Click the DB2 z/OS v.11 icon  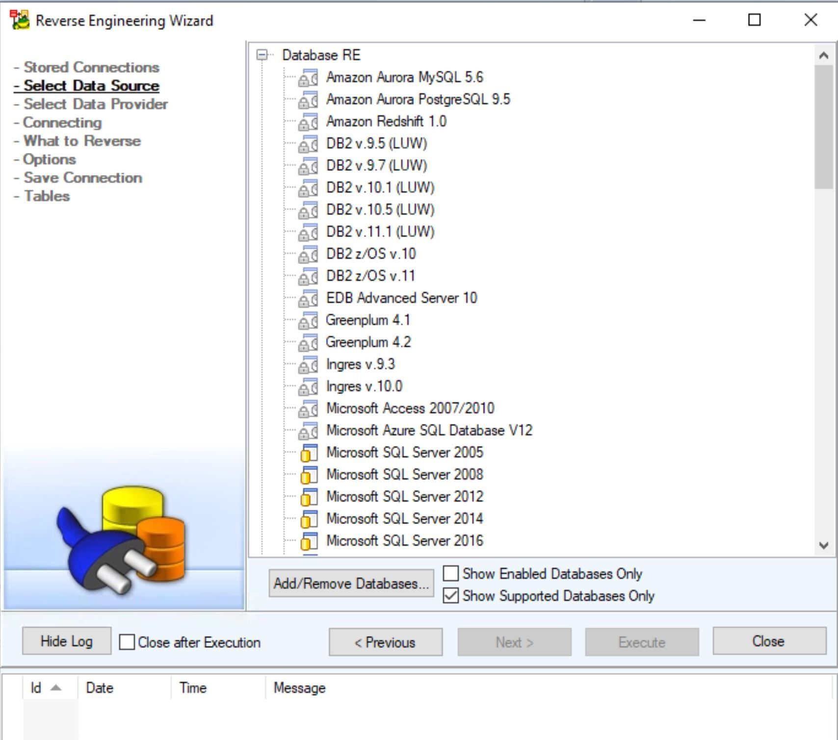[308, 276]
